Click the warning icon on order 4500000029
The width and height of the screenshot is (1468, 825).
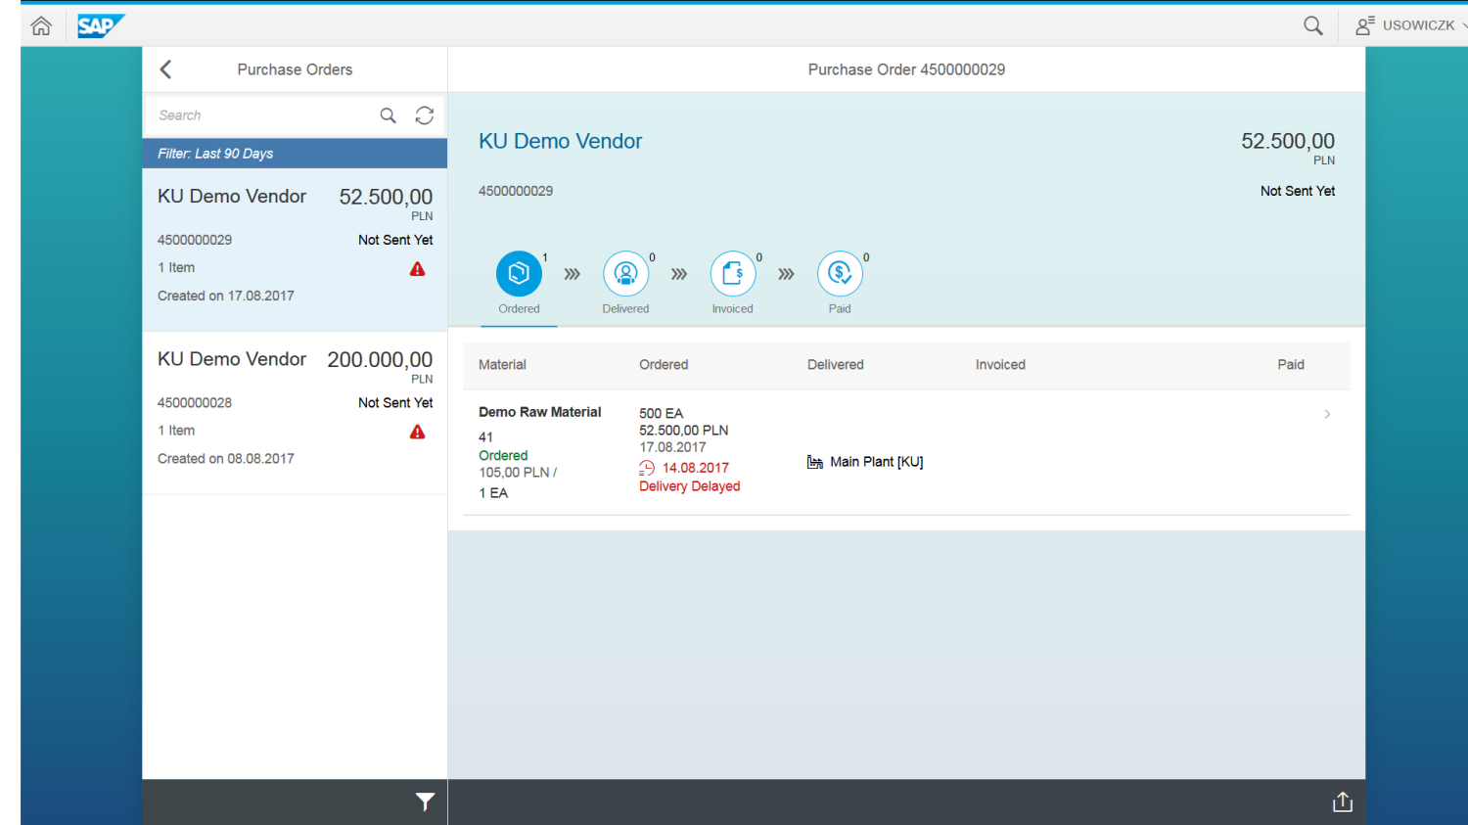click(x=417, y=268)
